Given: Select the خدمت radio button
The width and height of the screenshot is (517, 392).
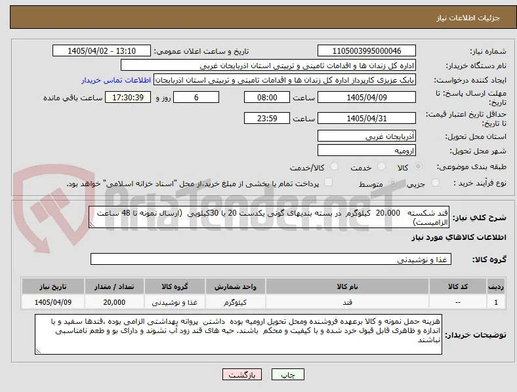Looking at the screenshot, I should [381, 167].
